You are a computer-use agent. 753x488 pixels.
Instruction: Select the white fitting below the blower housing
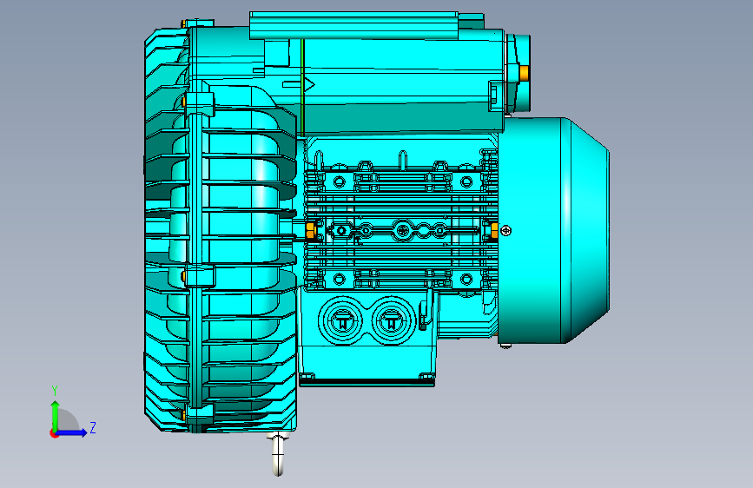pos(278,453)
